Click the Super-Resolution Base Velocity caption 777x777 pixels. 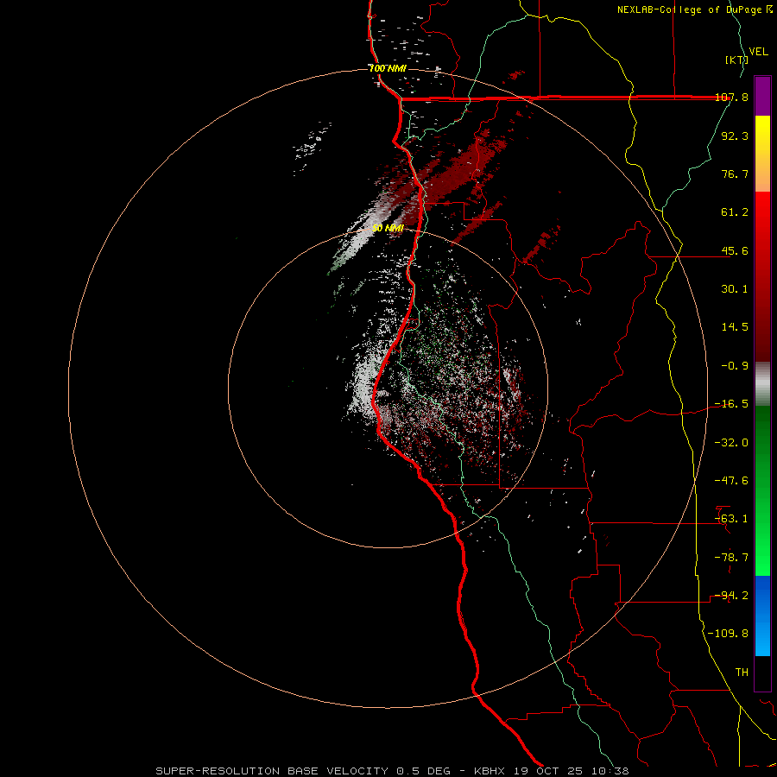393,771
